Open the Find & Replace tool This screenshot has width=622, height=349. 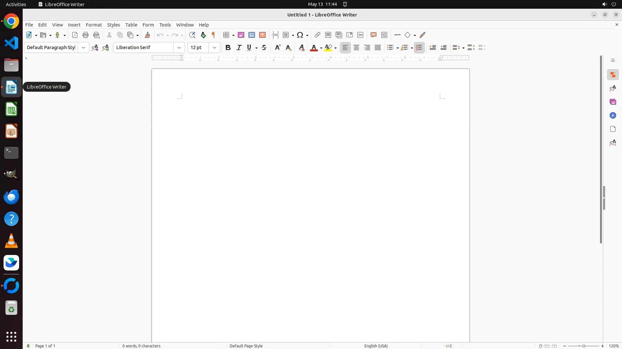point(192,35)
